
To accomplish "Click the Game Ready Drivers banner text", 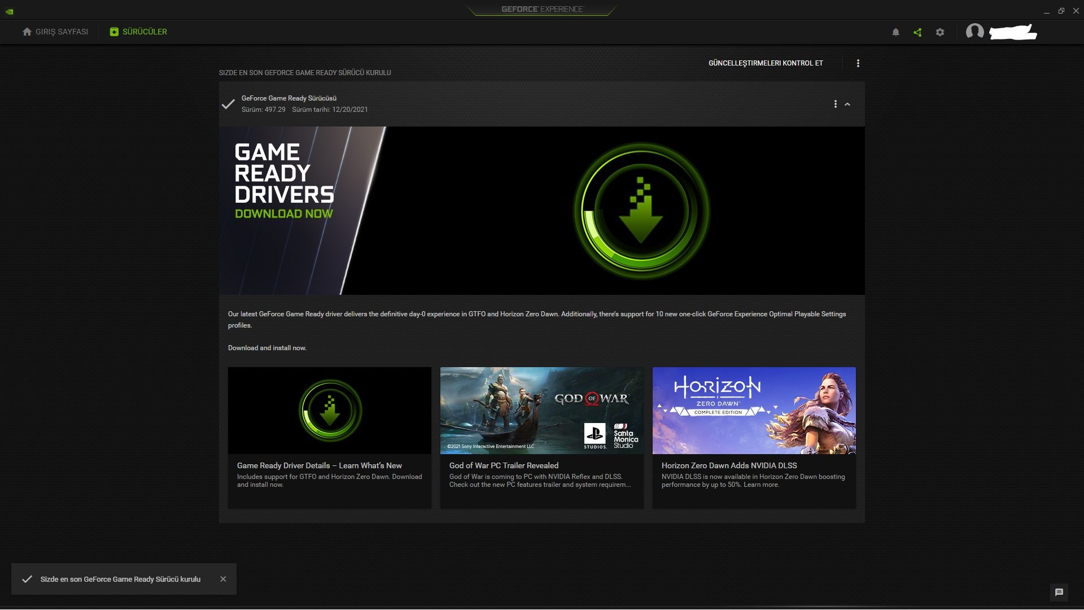I will 284,181.
